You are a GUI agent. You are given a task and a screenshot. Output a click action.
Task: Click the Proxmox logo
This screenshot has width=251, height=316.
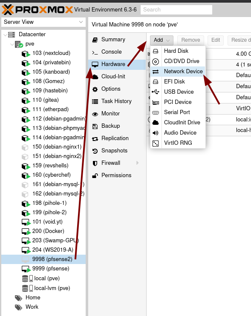[38, 9]
